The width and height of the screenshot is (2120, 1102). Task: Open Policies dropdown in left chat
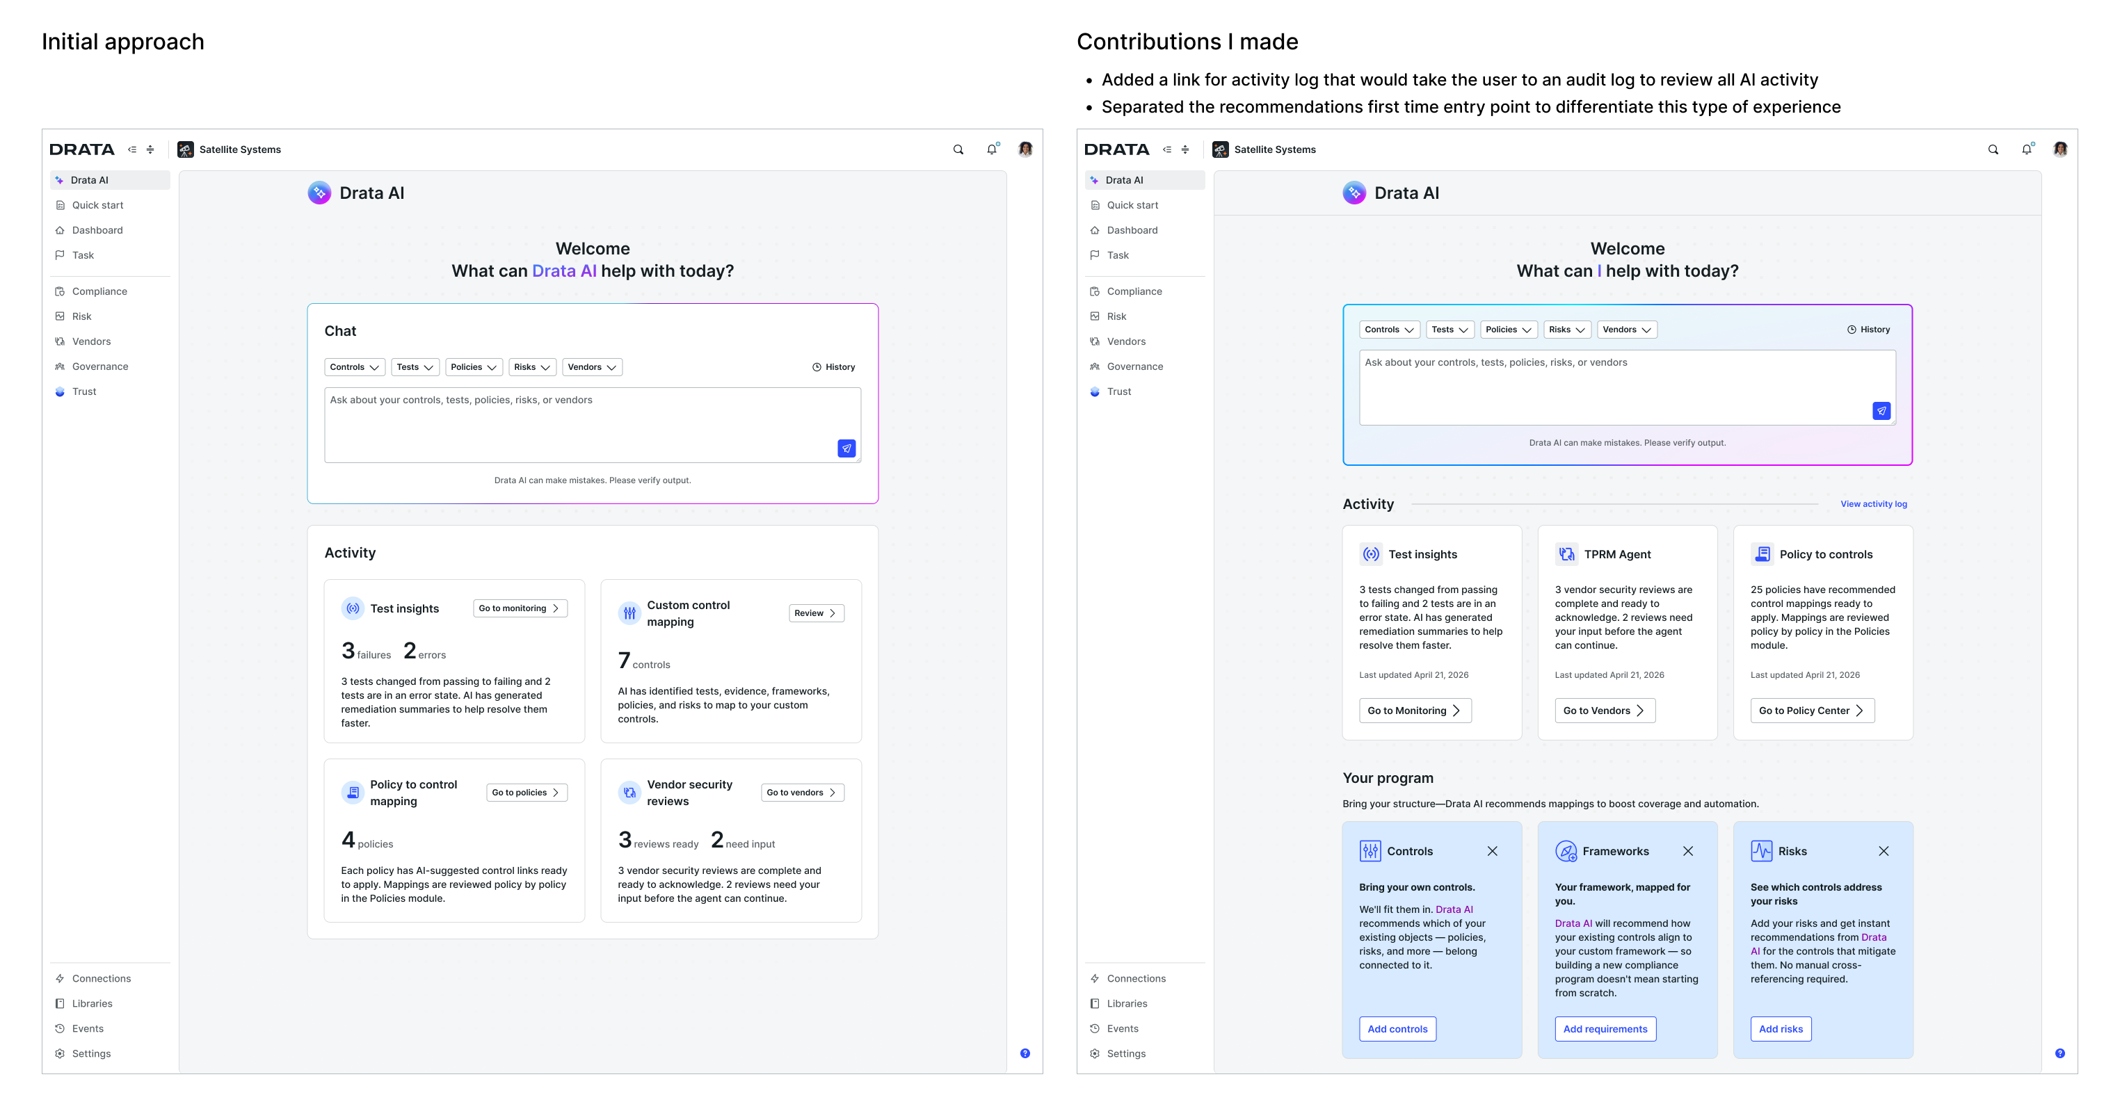pos(474,367)
